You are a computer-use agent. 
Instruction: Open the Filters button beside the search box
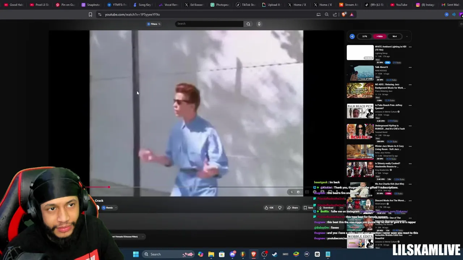tap(154, 24)
